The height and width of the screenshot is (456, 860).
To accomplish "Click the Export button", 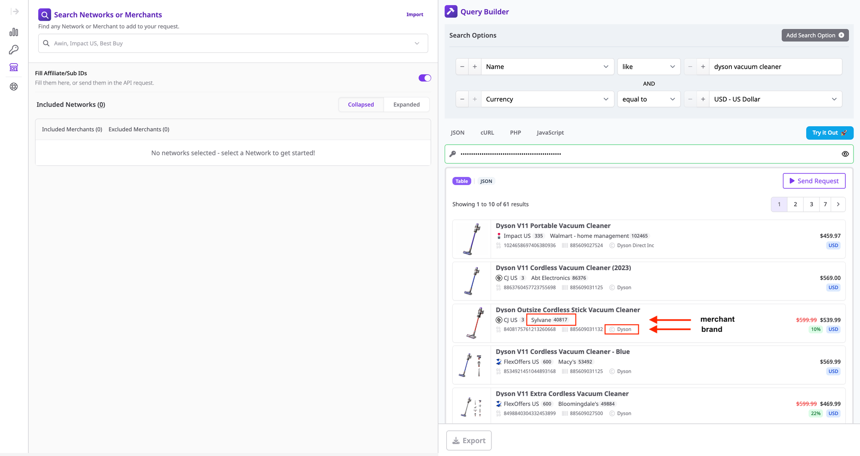I will point(469,441).
